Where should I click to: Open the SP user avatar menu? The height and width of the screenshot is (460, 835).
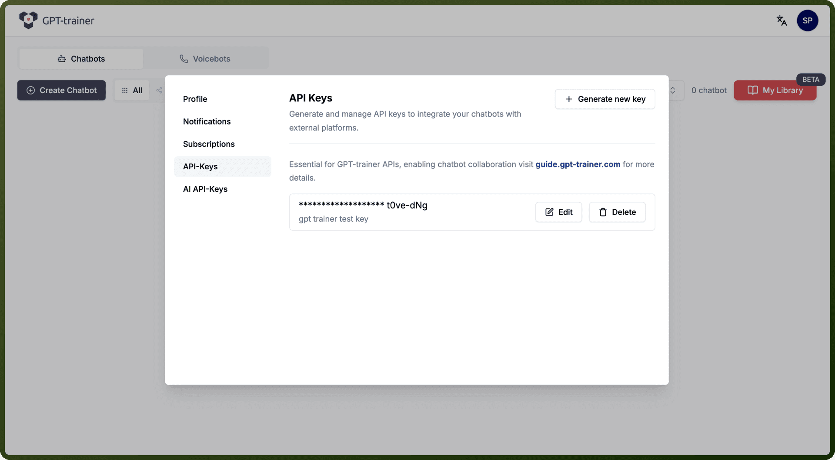[807, 20]
